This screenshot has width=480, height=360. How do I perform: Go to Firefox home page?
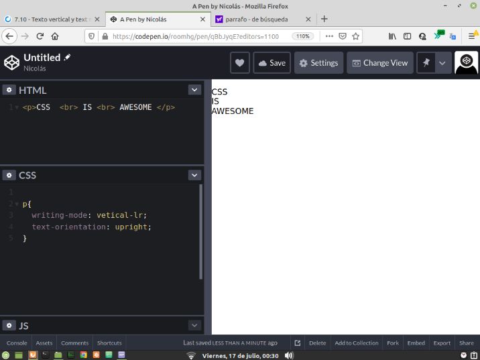point(55,36)
